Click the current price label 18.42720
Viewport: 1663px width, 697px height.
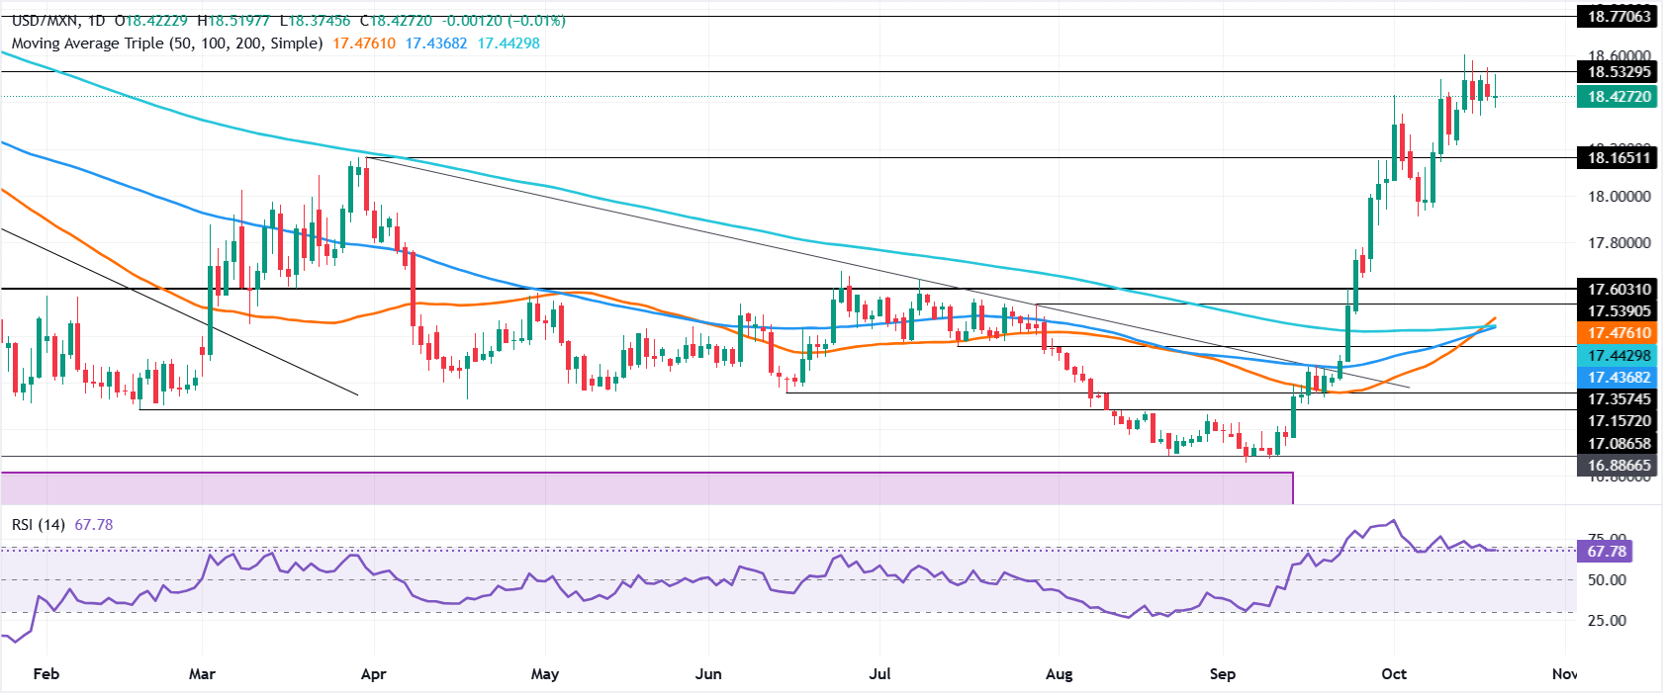coord(1619,96)
